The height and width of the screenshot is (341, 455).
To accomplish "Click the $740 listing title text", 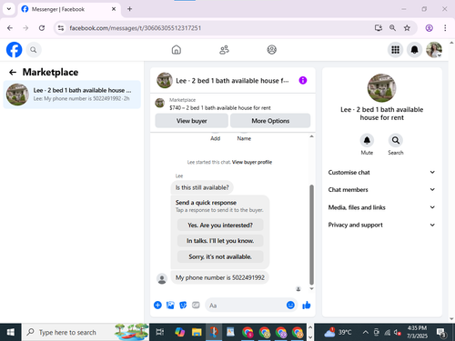I will pyautogui.click(x=220, y=107).
